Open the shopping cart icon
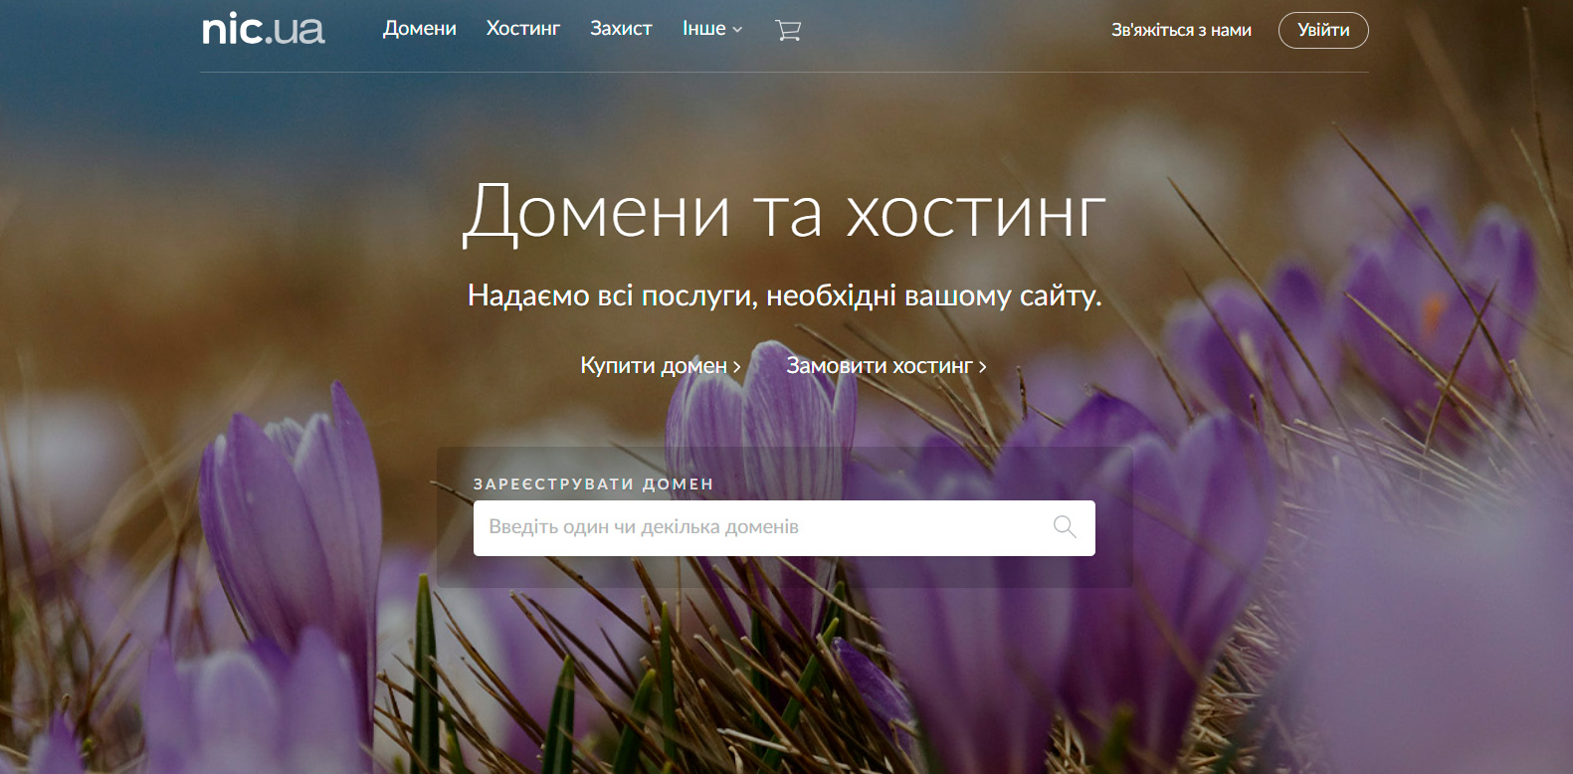This screenshot has height=774, width=1573. tap(788, 30)
